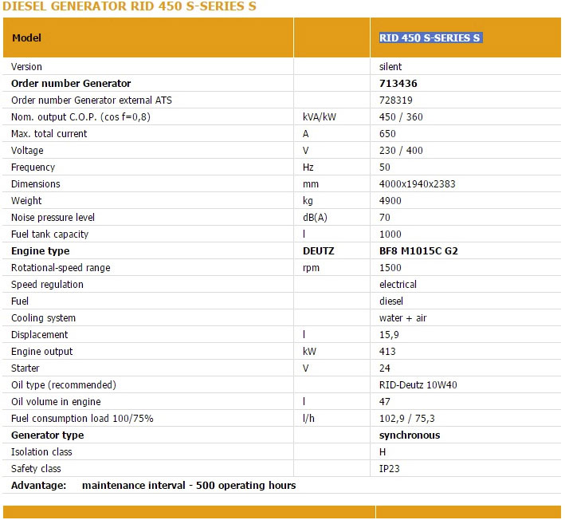The height and width of the screenshot is (520, 565).
Task: Click the starter value '24'
Action: tap(384, 368)
